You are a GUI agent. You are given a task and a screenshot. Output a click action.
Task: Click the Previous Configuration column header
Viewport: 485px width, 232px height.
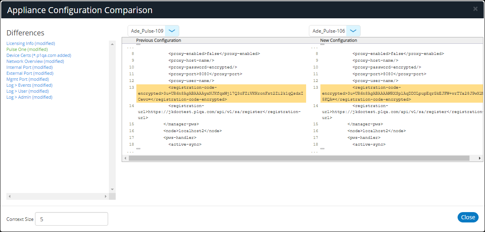(159, 40)
